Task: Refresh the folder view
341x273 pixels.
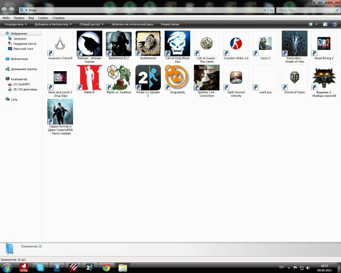Action: (271, 10)
